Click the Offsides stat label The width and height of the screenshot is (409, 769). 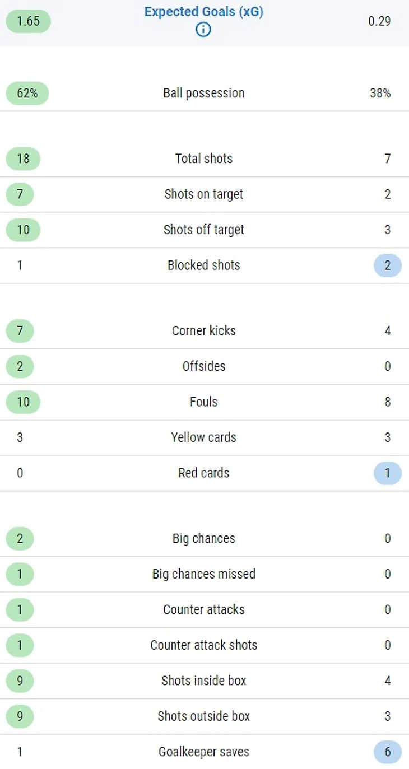(x=203, y=366)
